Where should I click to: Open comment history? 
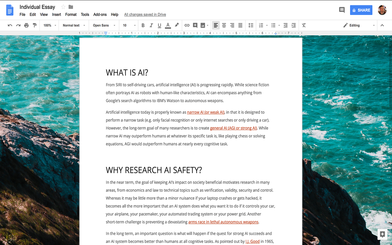[x=342, y=10]
